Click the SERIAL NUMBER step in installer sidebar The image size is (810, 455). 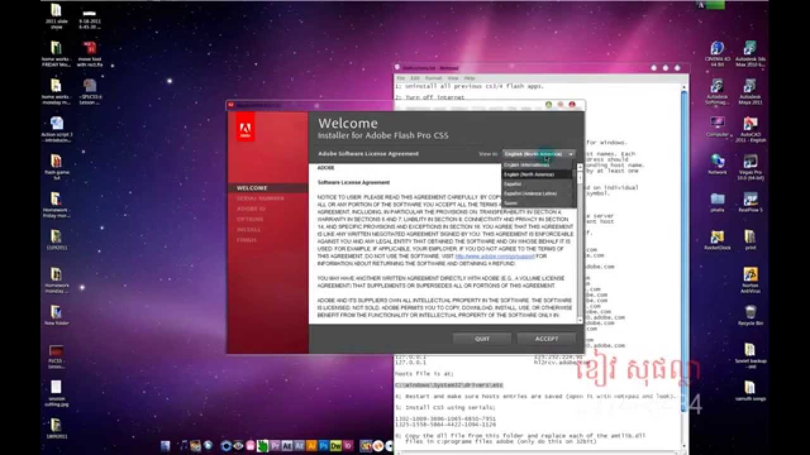tap(260, 198)
